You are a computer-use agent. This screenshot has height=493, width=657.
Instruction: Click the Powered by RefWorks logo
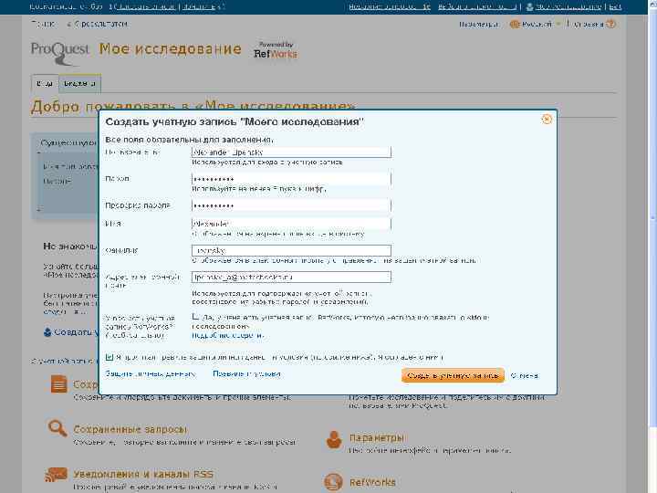click(x=276, y=50)
